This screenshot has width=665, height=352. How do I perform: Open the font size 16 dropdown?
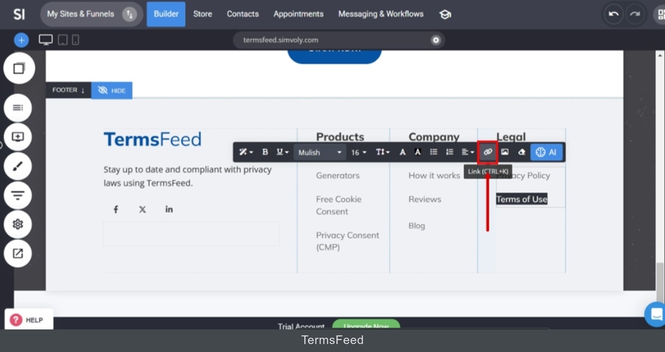pyautogui.click(x=358, y=153)
